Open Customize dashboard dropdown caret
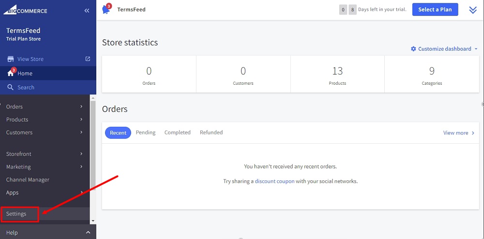 tap(476, 49)
